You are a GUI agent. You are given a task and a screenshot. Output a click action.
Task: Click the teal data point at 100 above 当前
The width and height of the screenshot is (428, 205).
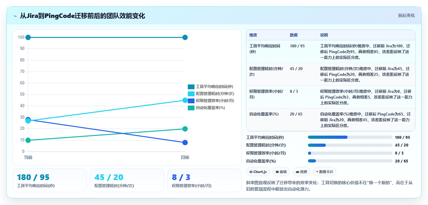tap(28, 37)
